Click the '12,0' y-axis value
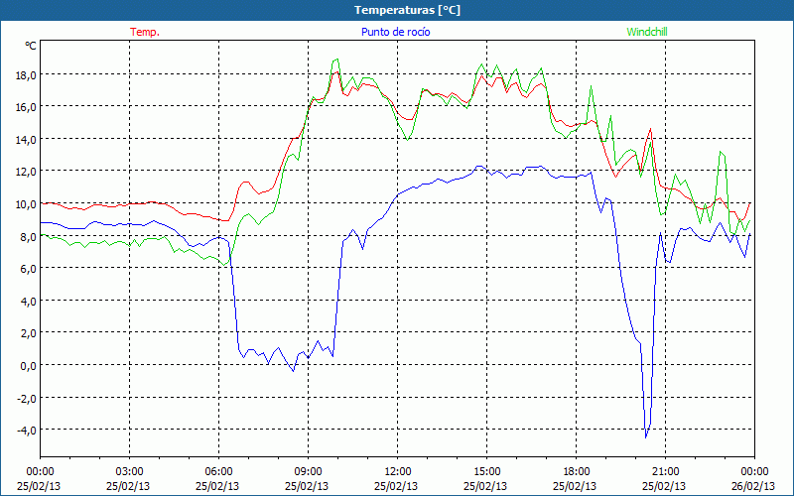Screen dimensions: 794x496 click(x=26, y=171)
